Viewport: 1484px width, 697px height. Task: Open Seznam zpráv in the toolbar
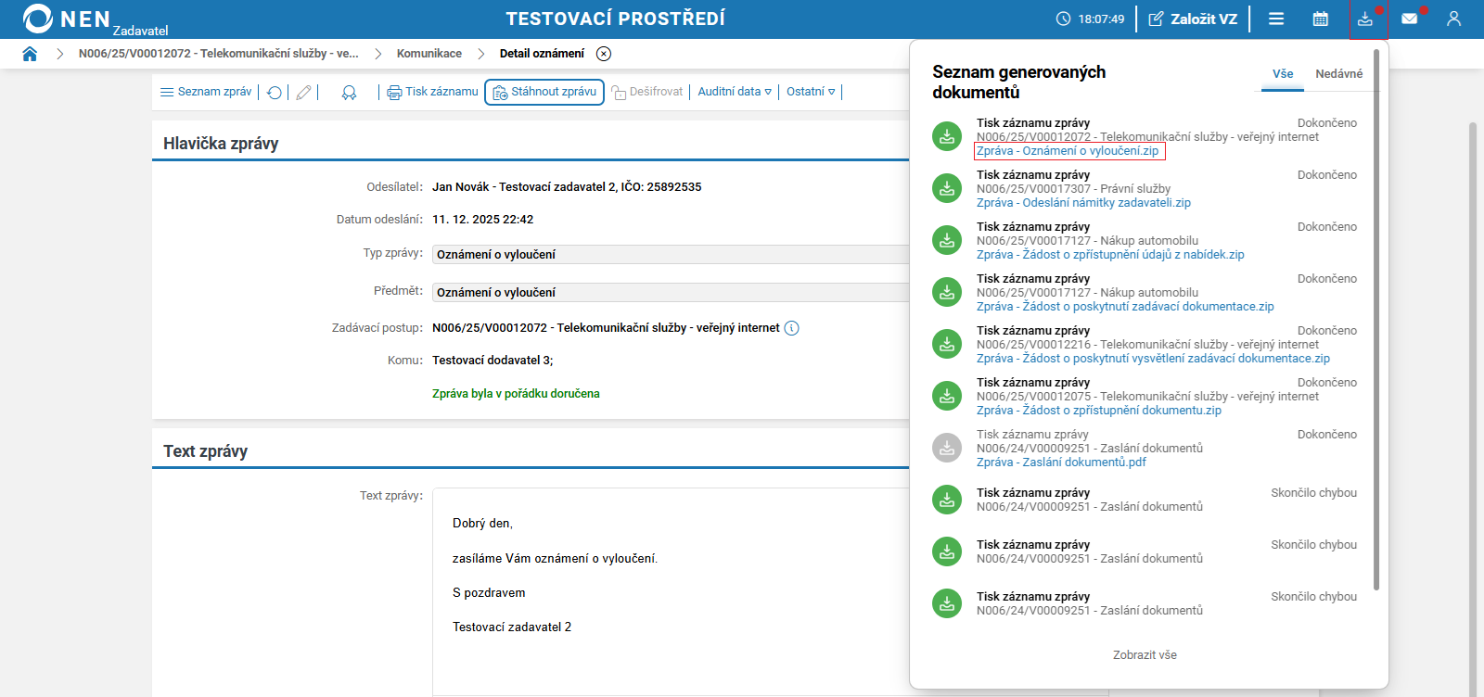point(206,92)
